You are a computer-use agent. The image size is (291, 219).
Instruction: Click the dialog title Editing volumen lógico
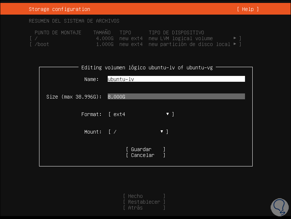(x=147, y=68)
